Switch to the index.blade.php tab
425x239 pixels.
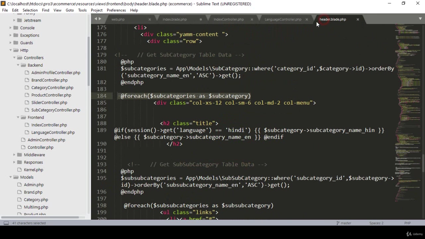[x=174, y=19]
